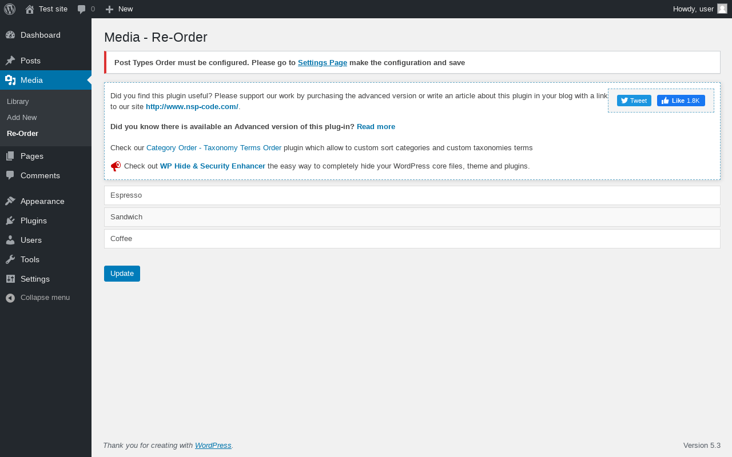Click the Howdy, user account text
This screenshot has height=457, width=732.
coord(693,9)
